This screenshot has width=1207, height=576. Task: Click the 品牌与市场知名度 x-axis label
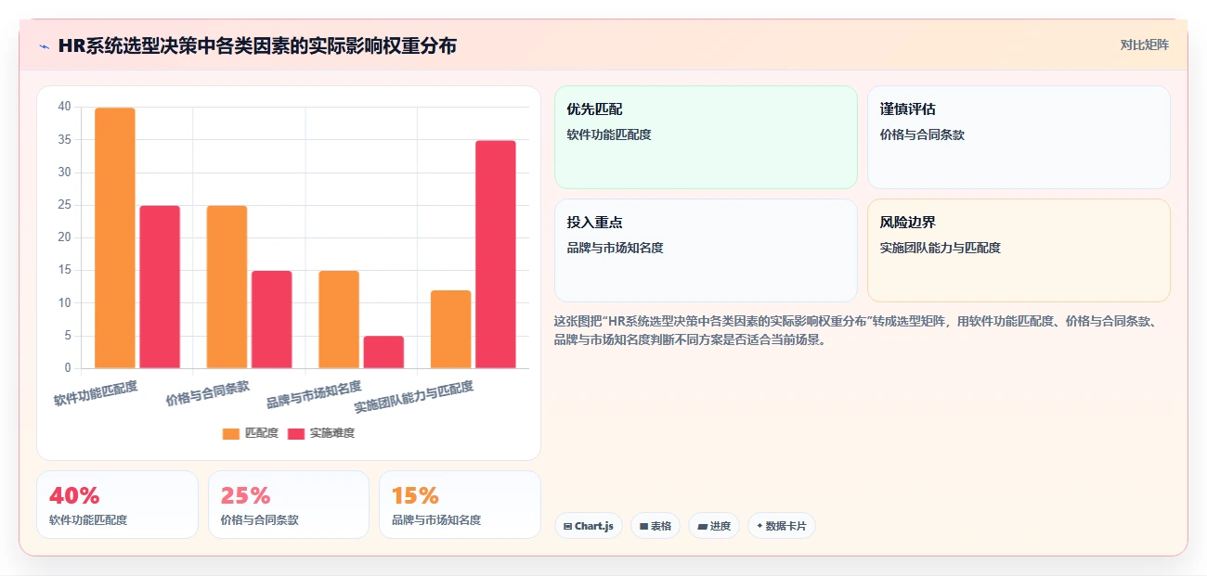click(x=314, y=394)
